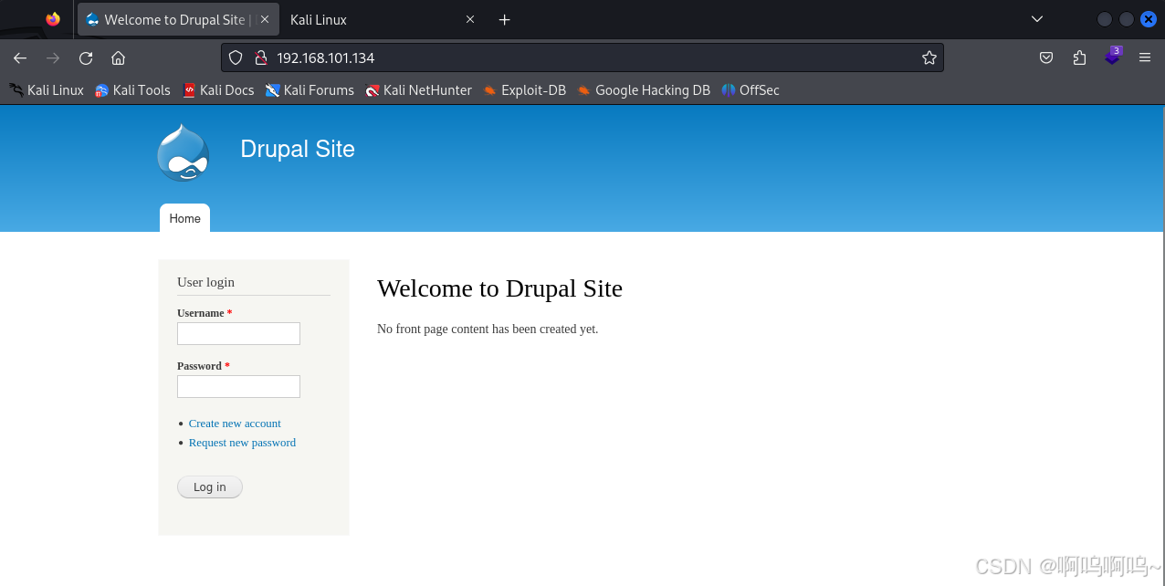
Task: Open the Kali Forums bookmark
Action: [310, 90]
